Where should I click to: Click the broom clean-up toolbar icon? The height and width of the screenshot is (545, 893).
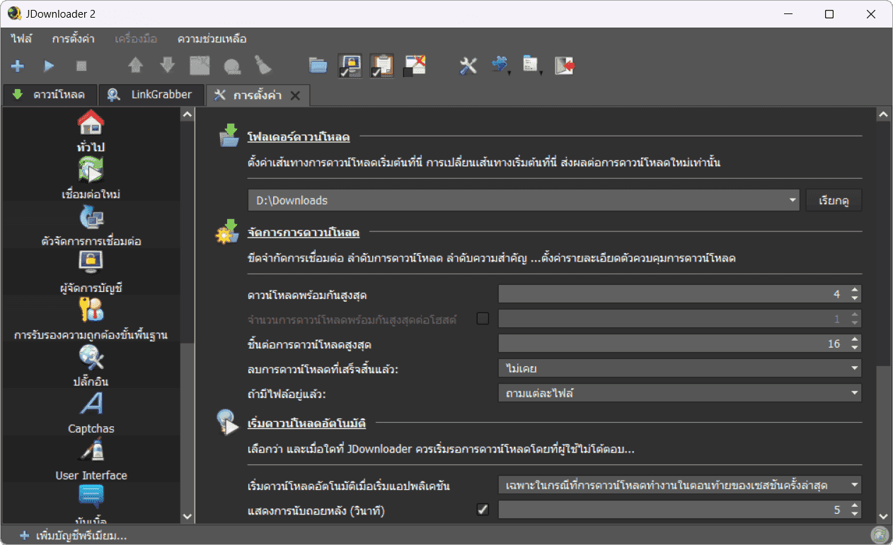[x=263, y=66]
